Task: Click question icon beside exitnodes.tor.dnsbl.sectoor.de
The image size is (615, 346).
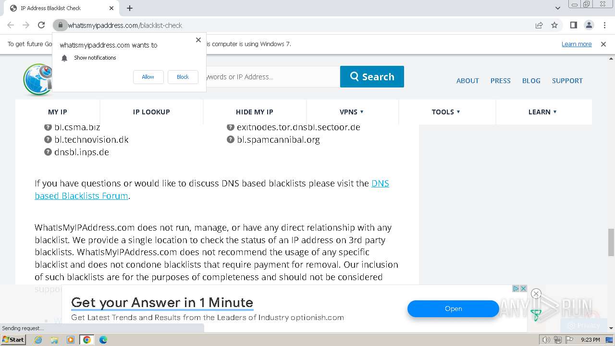Action: click(x=231, y=127)
